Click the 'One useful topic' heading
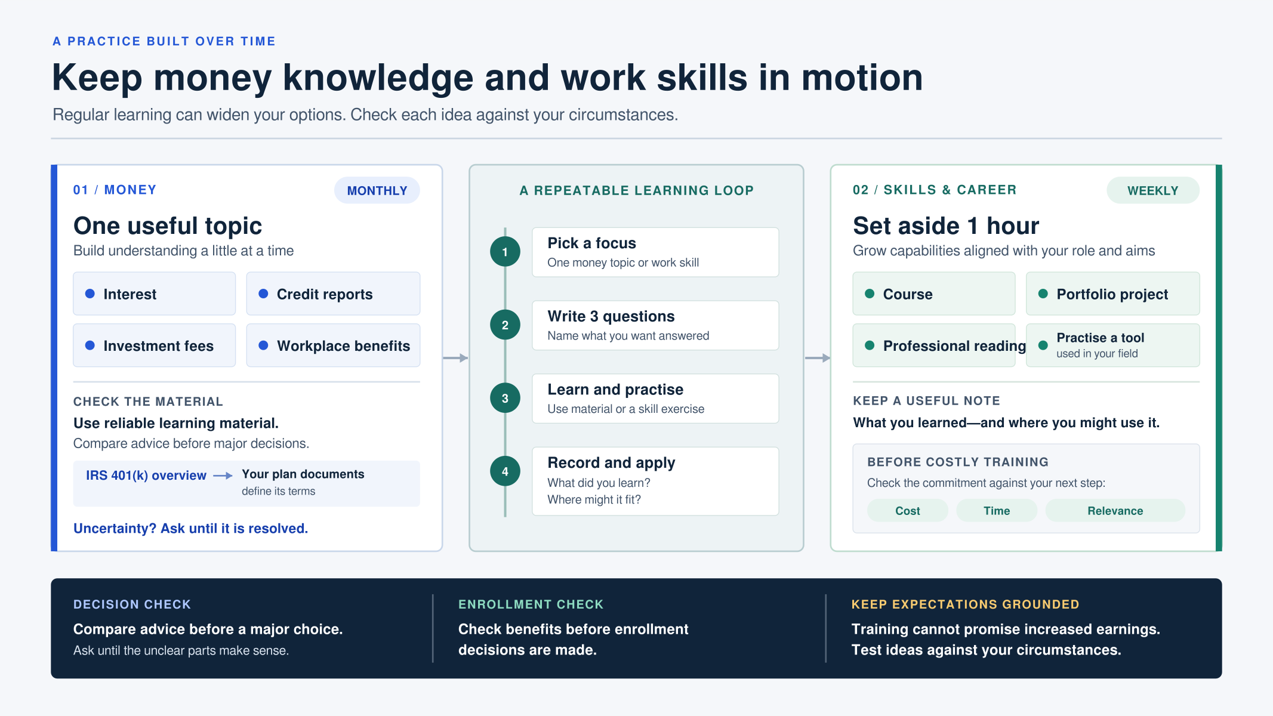The image size is (1273, 716). pyautogui.click(x=168, y=226)
